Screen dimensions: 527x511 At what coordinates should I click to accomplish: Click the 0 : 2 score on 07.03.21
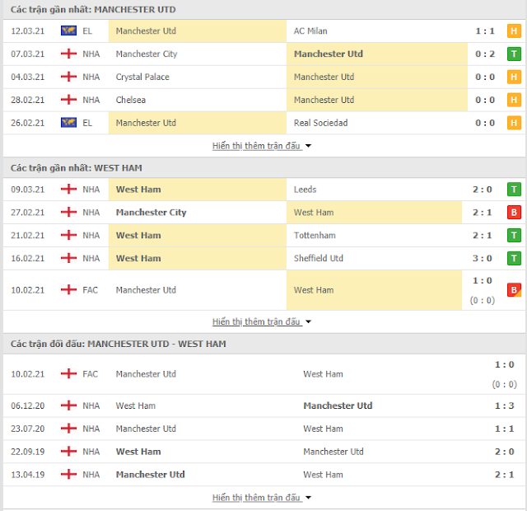click(x=485, y=54)
